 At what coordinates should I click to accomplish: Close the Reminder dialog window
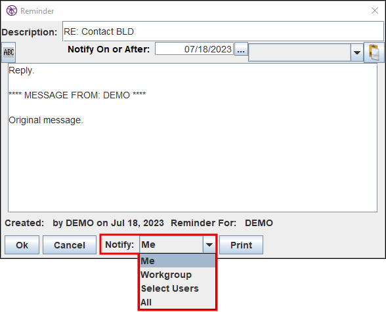(375, 10)
